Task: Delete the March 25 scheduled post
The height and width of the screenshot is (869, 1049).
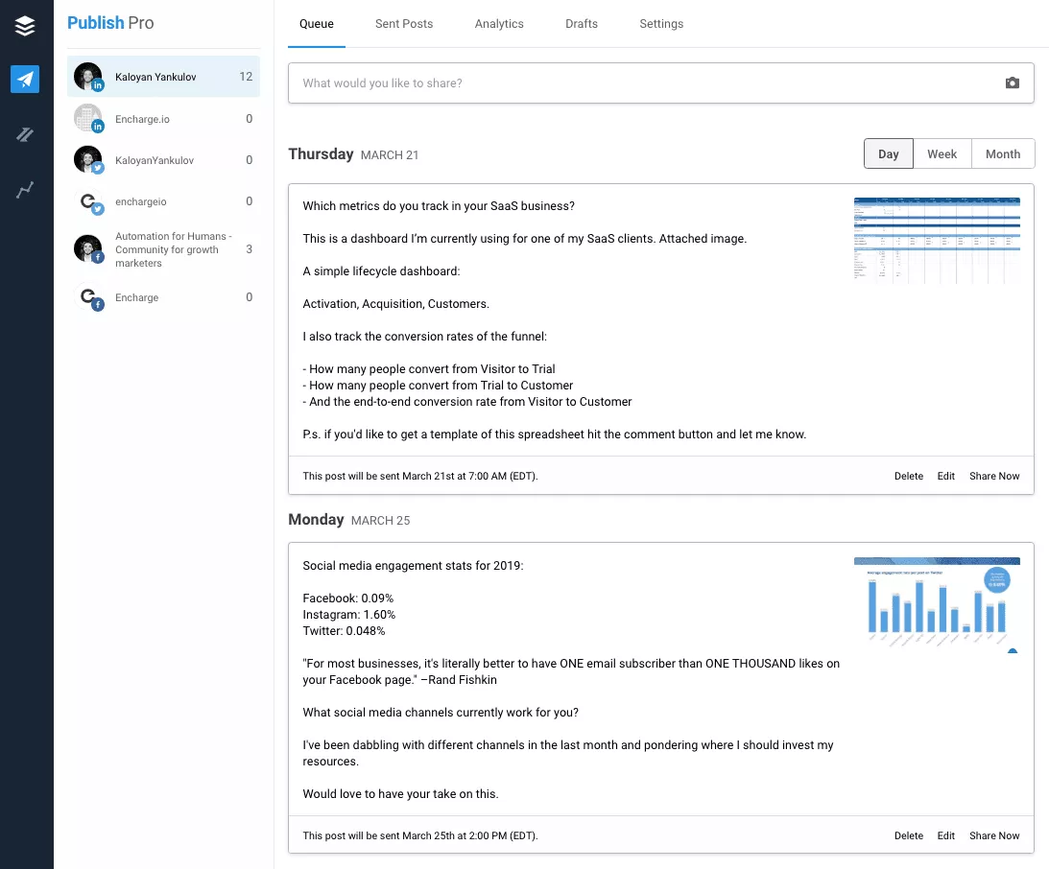Action: click(909, 836)
